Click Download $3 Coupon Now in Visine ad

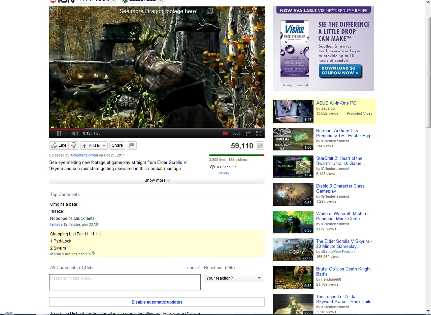(x=340, y=71)
